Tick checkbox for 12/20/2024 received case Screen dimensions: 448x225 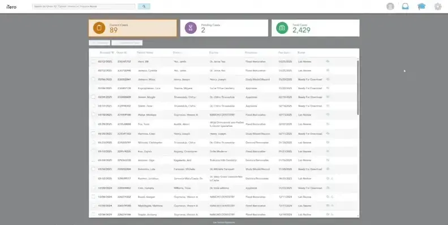point(93,188)
